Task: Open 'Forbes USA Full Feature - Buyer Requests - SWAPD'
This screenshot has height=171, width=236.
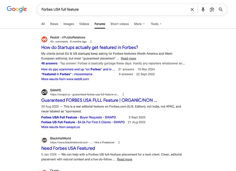Action: [79, 117]
